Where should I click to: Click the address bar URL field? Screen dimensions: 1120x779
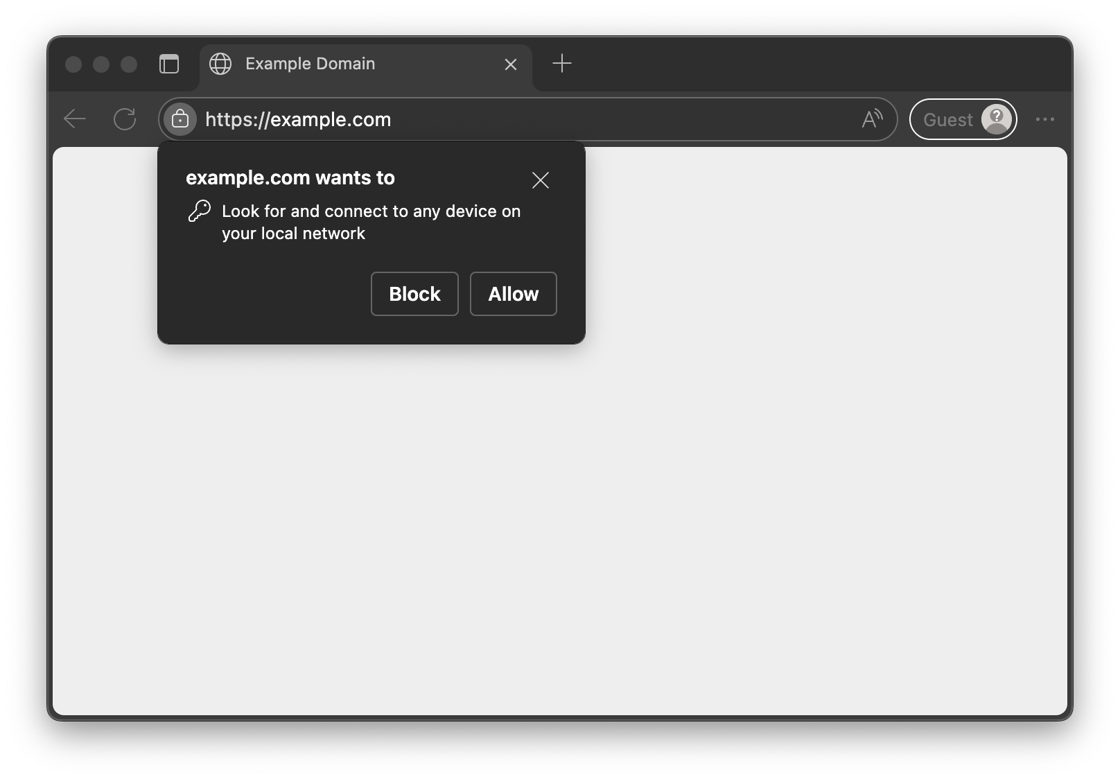[528, 119]
